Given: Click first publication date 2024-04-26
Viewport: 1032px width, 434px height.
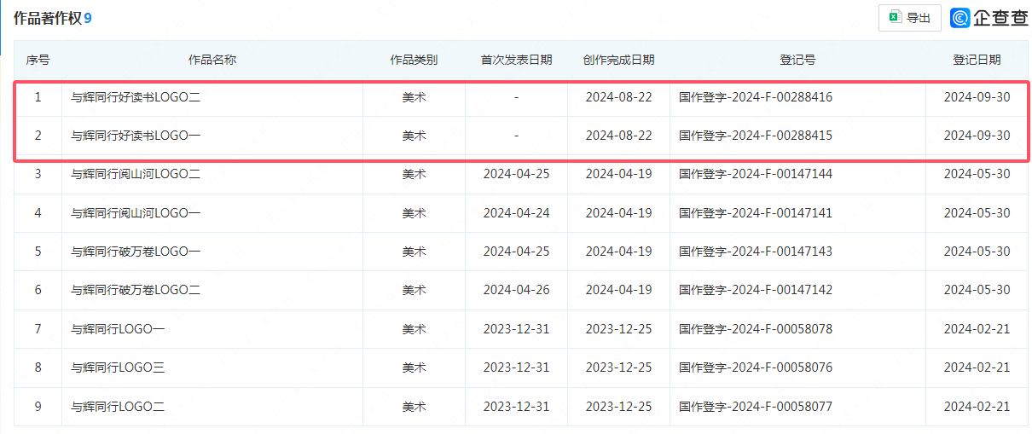Looking at the screenshot, I should point(516,290).
